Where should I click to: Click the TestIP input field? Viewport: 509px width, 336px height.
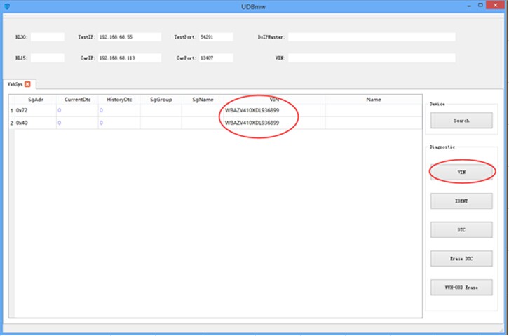pyautogui.click(x=130, y=37)
